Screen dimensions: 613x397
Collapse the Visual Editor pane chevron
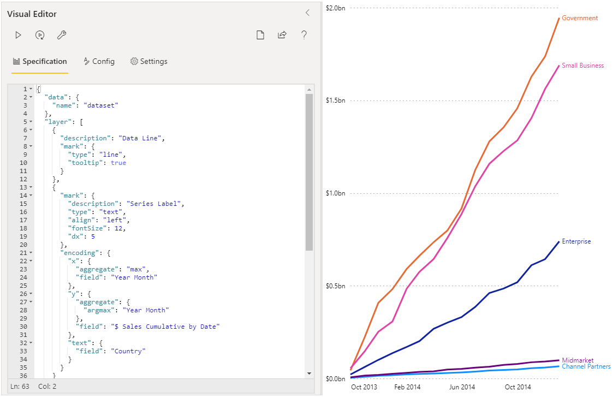(x=308, y=13)
